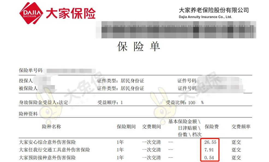
Task: Click the 保险费 column header
Action: tap(212, 127)
